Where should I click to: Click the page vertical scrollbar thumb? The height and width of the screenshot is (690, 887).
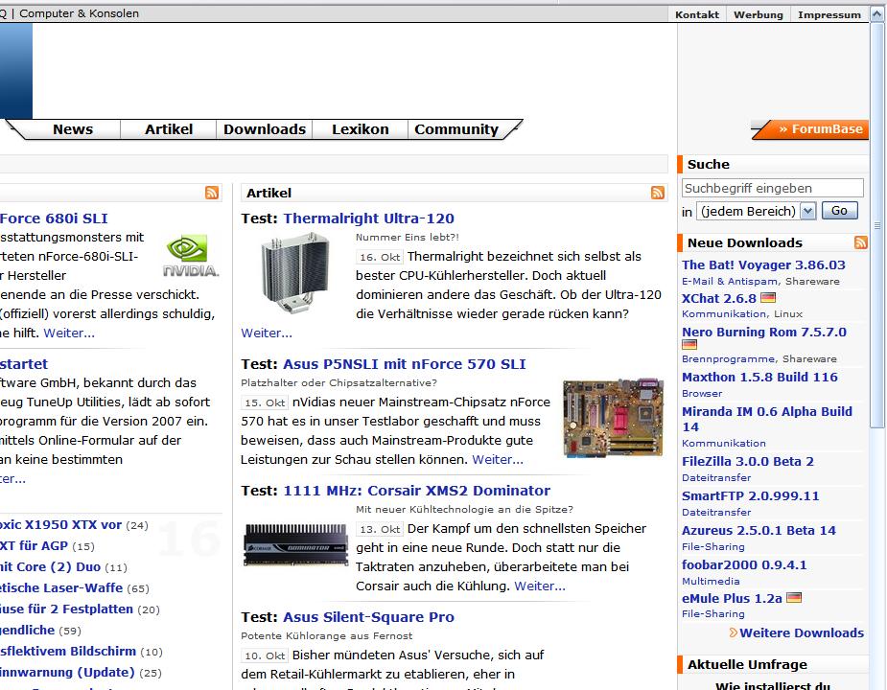point(877,226)
